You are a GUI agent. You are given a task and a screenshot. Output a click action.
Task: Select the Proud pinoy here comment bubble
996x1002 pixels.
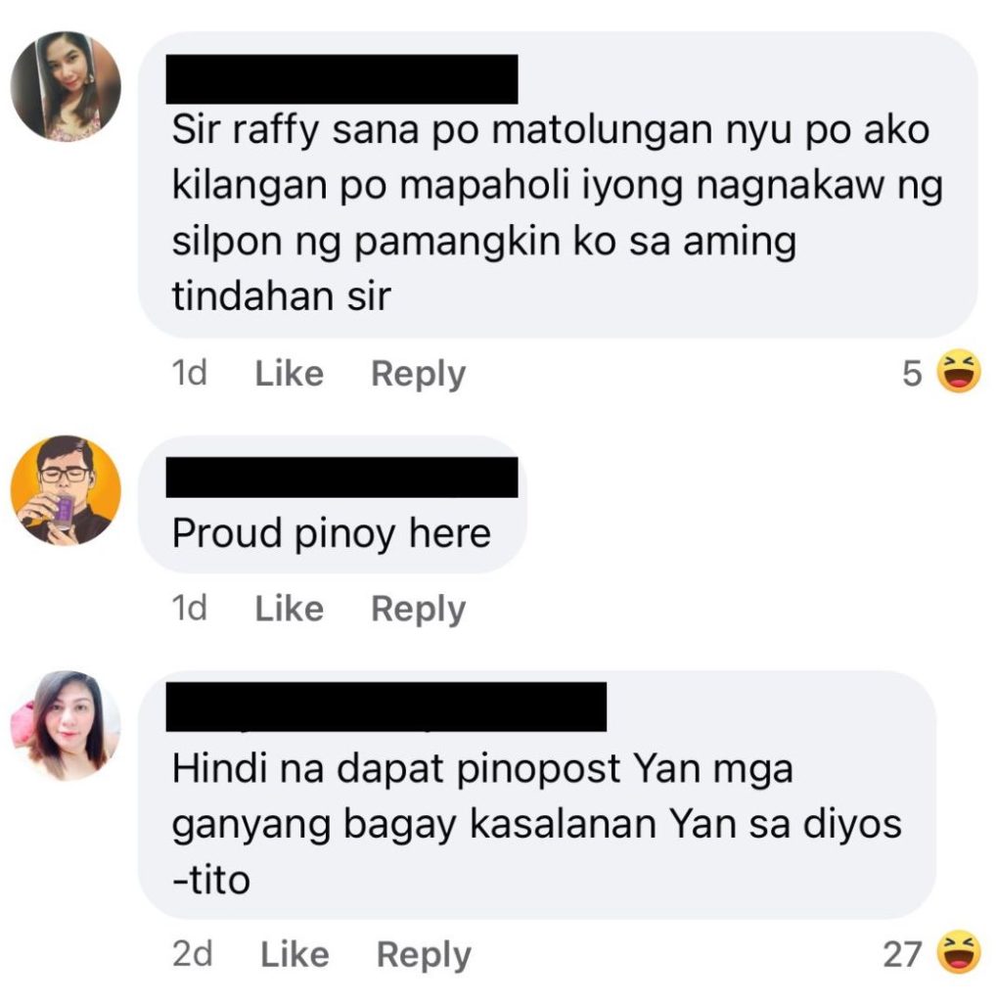point(333,504)
